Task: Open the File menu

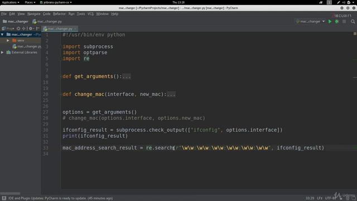Action: point(4,14)
